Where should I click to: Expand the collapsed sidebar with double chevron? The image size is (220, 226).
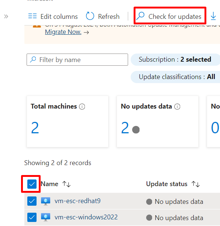(x=6, y=17)
